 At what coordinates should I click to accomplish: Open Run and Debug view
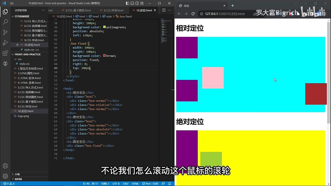pos(5,43)
